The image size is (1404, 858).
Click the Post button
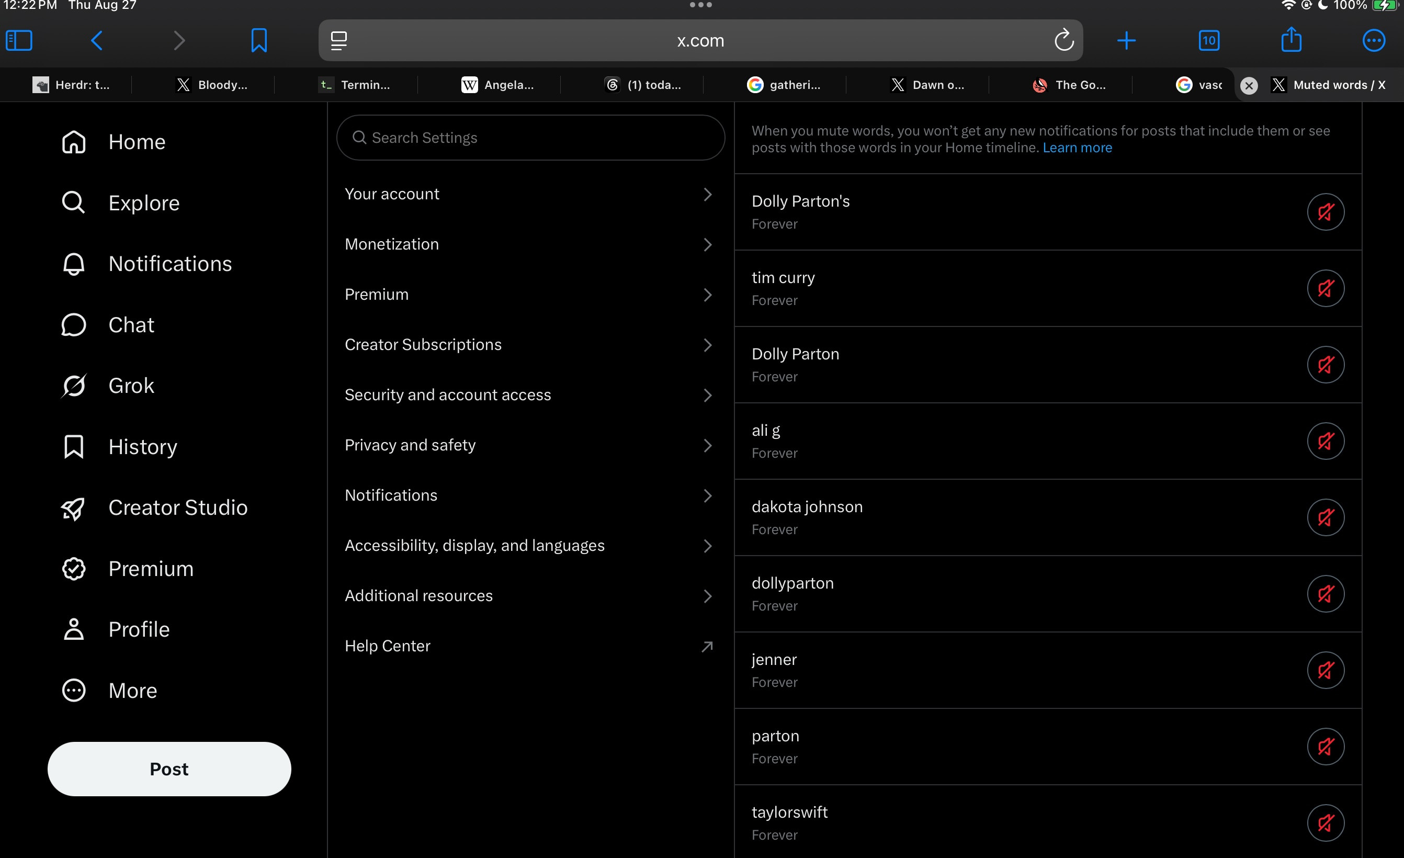click(x=169, y=769)
